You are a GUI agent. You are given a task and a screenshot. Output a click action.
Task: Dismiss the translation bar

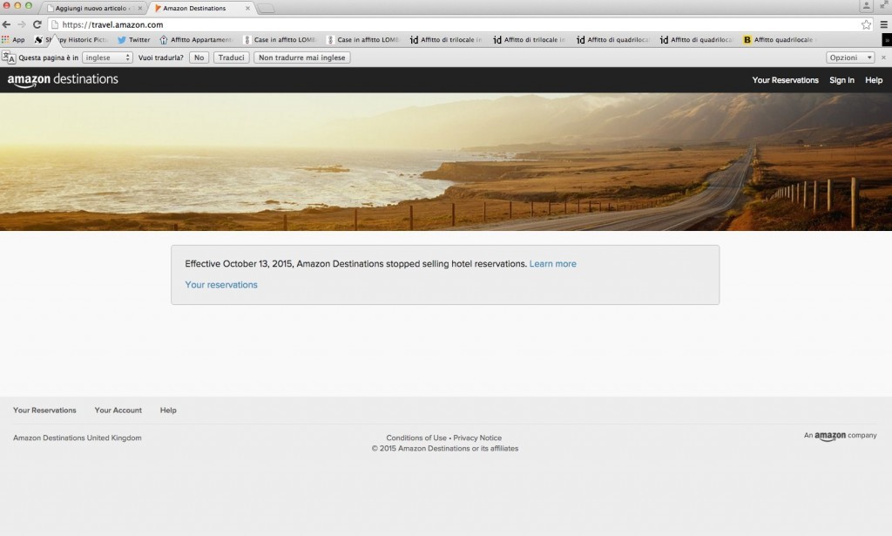[x=883, y=58]
